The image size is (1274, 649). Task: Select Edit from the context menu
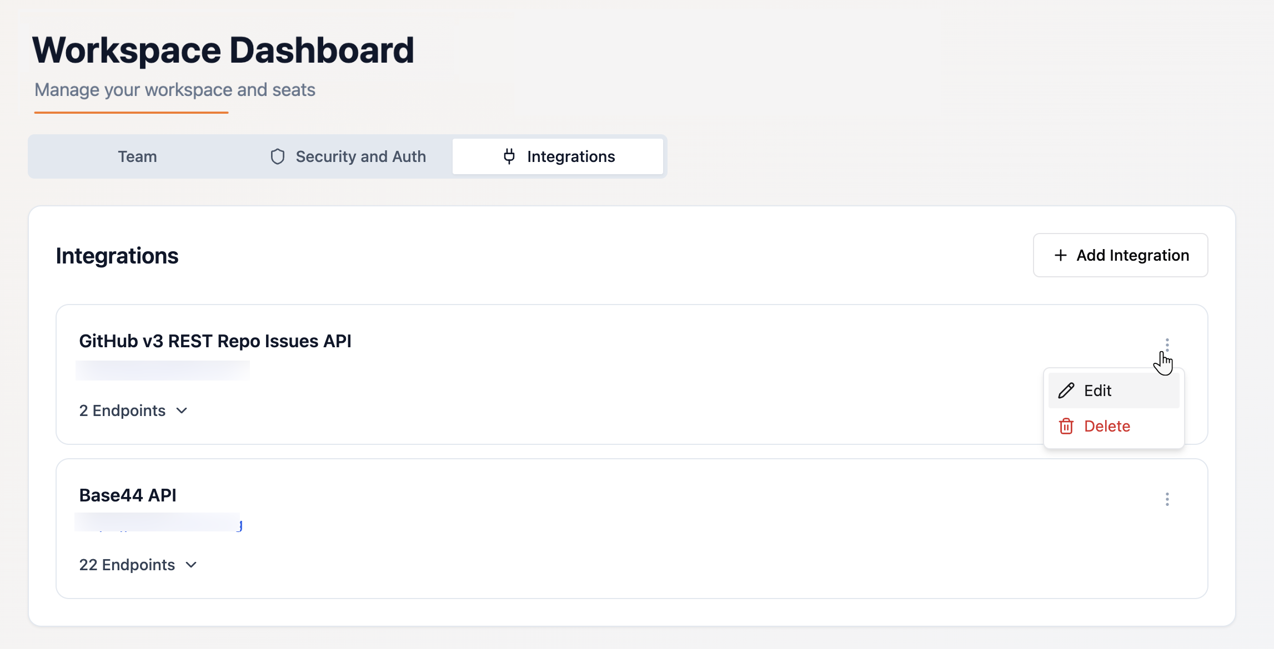point(1098,391)
